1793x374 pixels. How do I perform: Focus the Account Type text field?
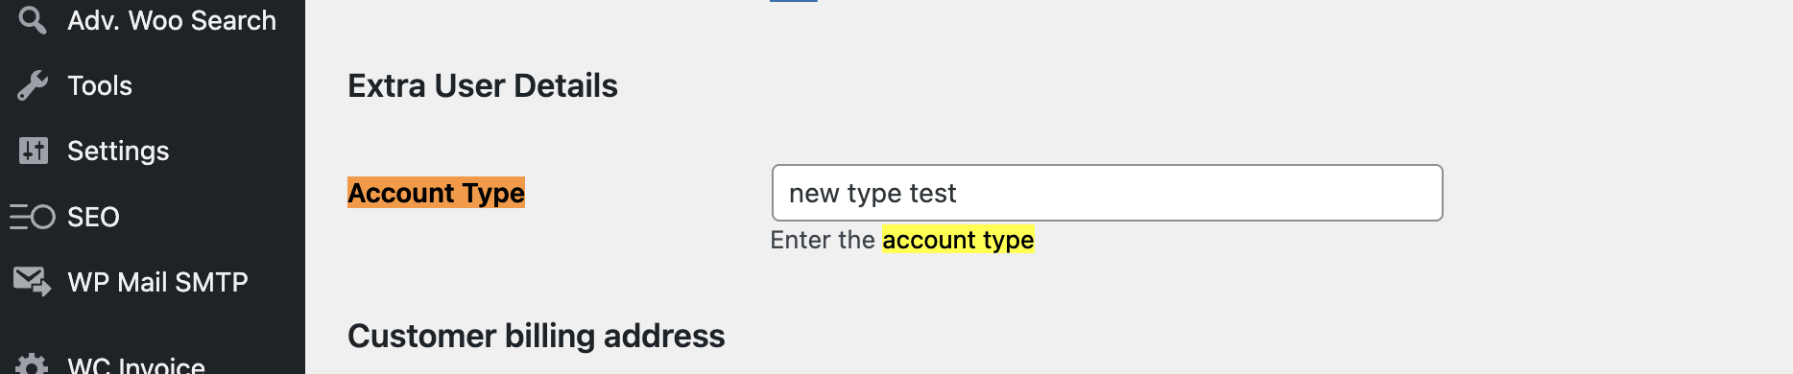click(x=1107, y=193)
